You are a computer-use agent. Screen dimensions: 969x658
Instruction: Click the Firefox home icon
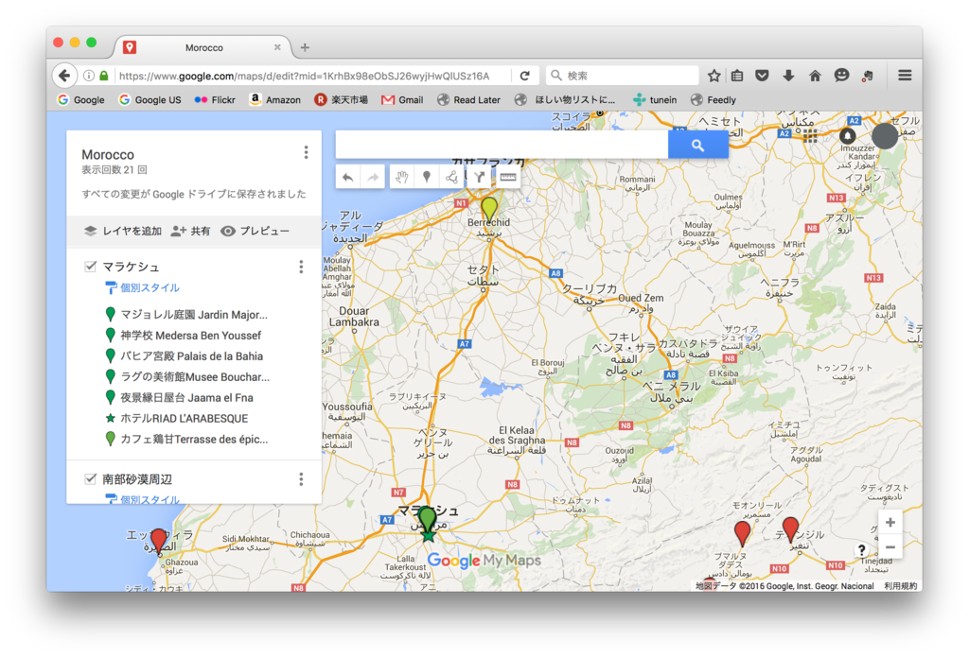[x=815, y=76]
